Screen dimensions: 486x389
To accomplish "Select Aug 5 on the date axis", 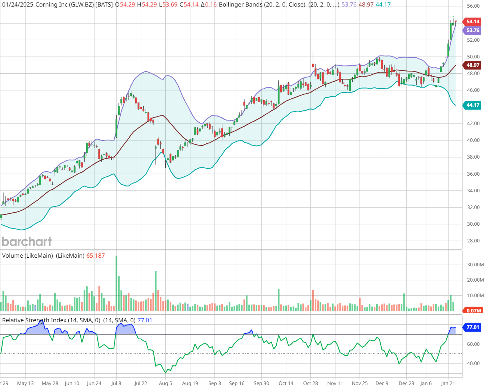I will click(x=165, y=383).
